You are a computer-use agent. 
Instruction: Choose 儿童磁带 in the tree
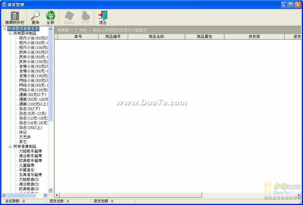tap(27, 165)
